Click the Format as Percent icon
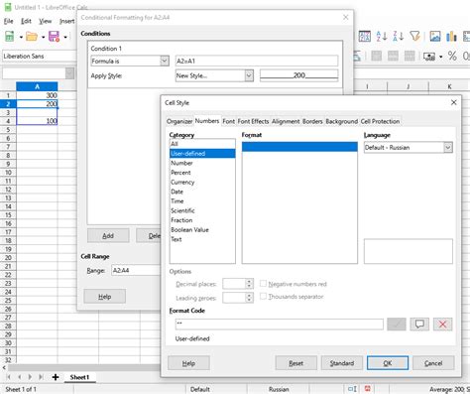This screenshot has height=394, width=470. (x=452, y=57)
